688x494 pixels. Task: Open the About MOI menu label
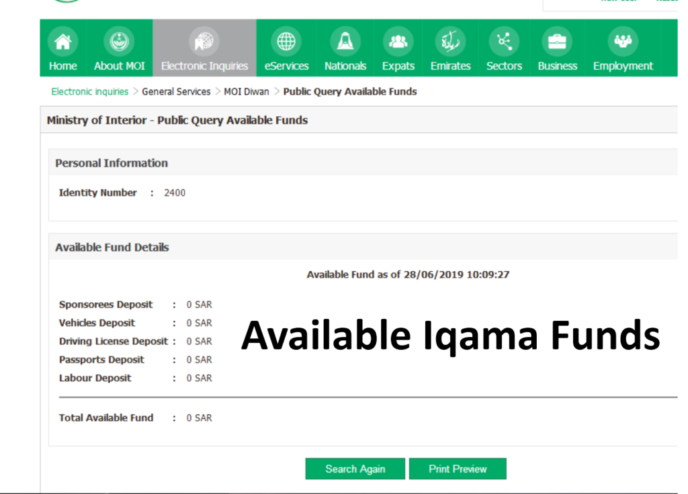click(120, 66)
